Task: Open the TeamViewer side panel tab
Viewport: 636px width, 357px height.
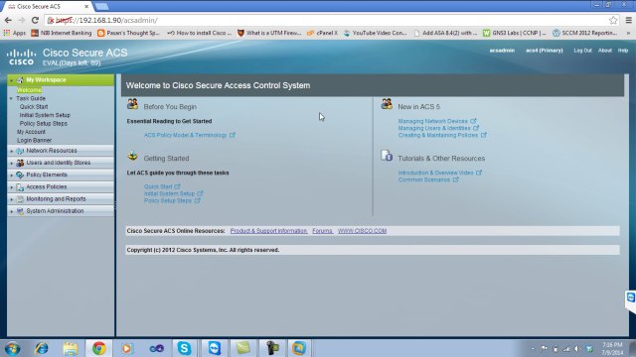Action: [x=631, y=298]
